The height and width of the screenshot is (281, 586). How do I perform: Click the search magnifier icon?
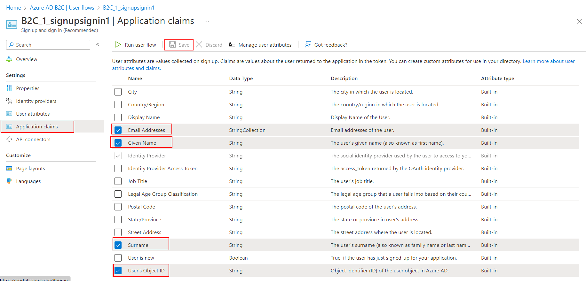click(11, 45)
